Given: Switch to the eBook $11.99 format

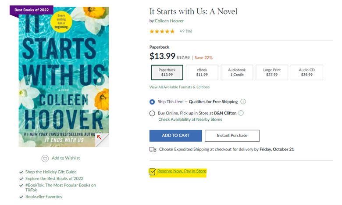Looking at the screenshot, I should [202, 72].
